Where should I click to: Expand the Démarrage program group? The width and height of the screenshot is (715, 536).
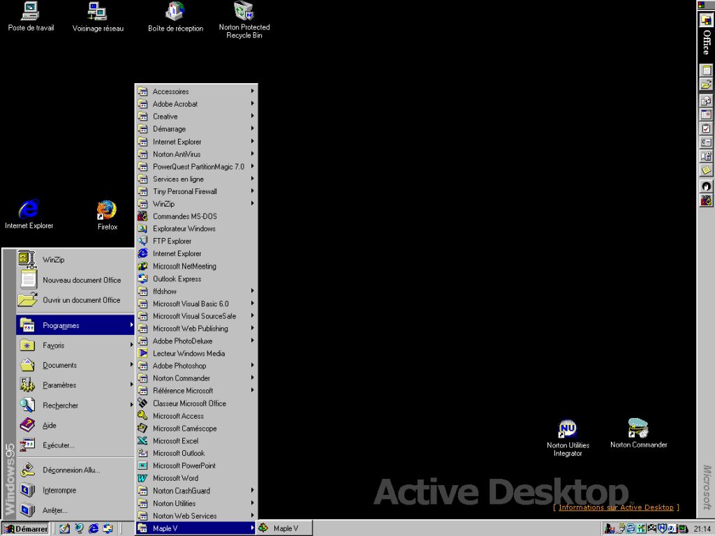pyautogui.click(x=196, y=129)
